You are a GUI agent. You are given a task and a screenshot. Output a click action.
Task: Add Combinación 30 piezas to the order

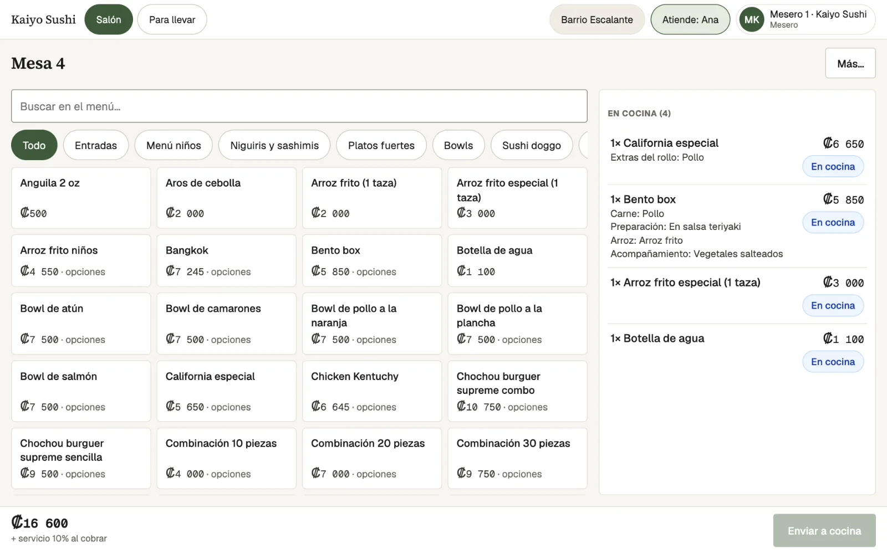pyautogui.click(x=518, y=458)
